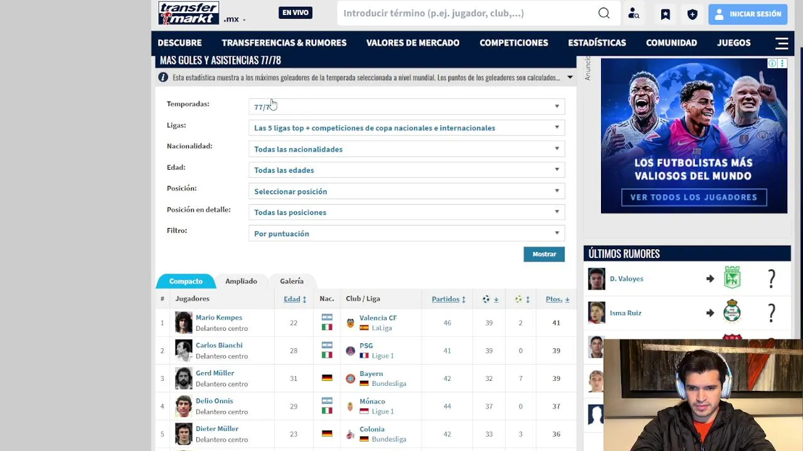Open the hamburger menu icon
The height and width of the screenshot is (451, 803).
coord(782,43)
